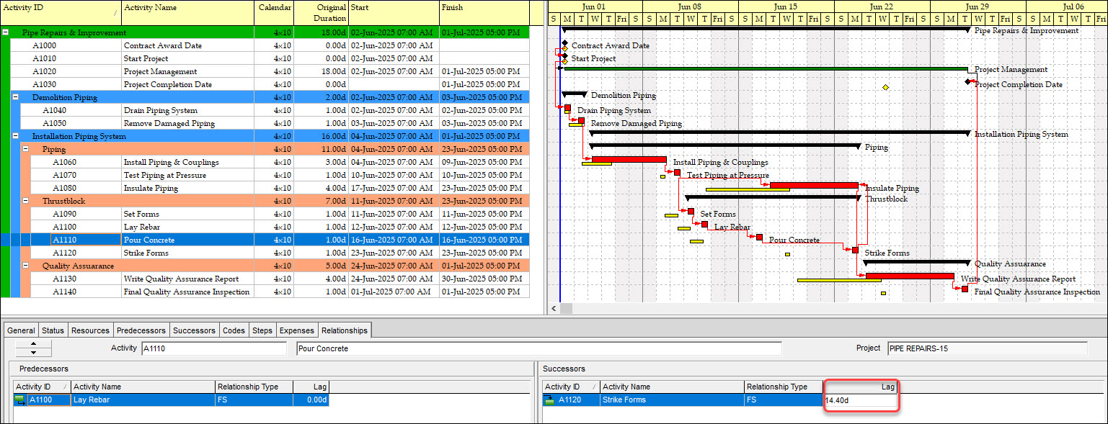Sort by Original Duration column header

pos(321,12)
